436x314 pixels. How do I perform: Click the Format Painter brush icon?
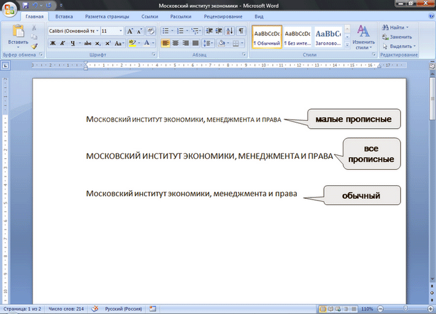35,46
